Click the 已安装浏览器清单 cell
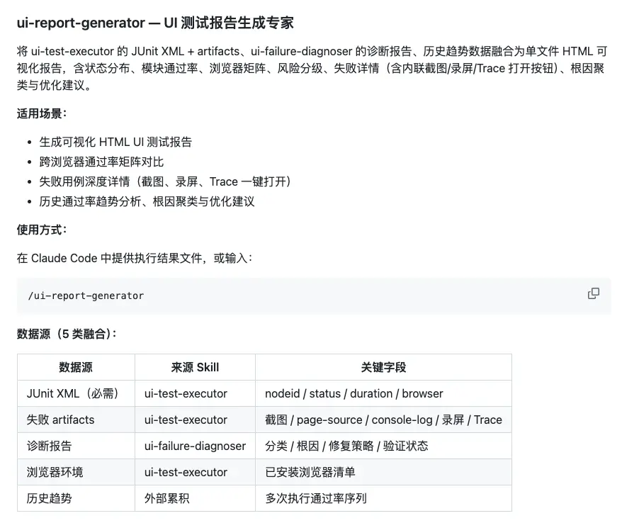The height and width of the screenshot is (523, 622). pyautogui.click(x=383, y=472)
